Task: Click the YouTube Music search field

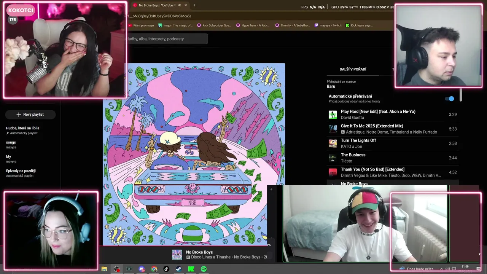Action: (x=166, y=39)
